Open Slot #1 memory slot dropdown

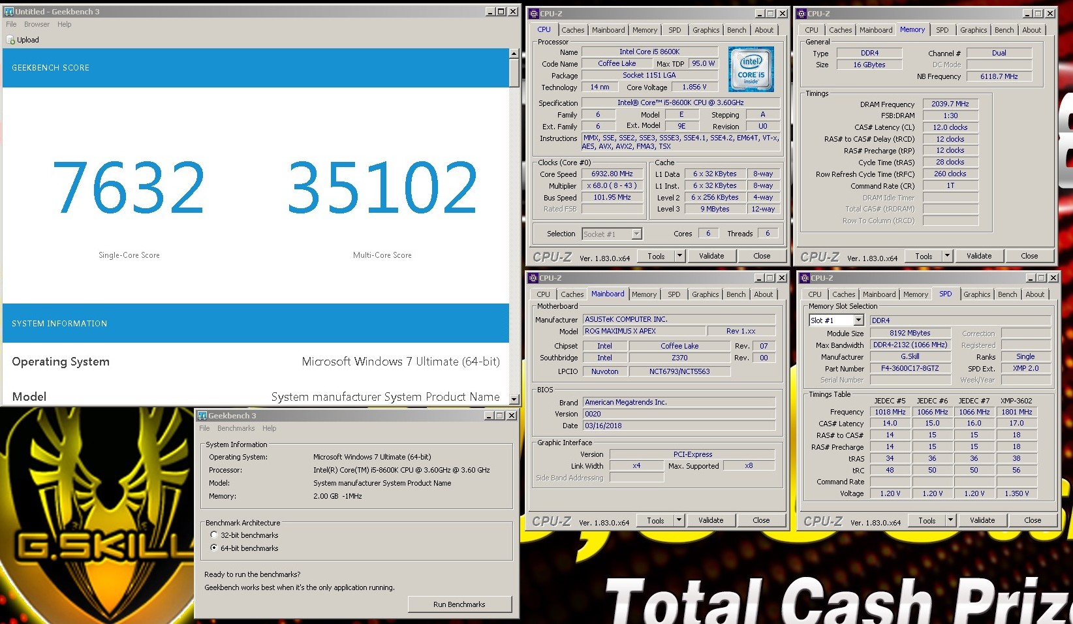(x=858, y=320)
